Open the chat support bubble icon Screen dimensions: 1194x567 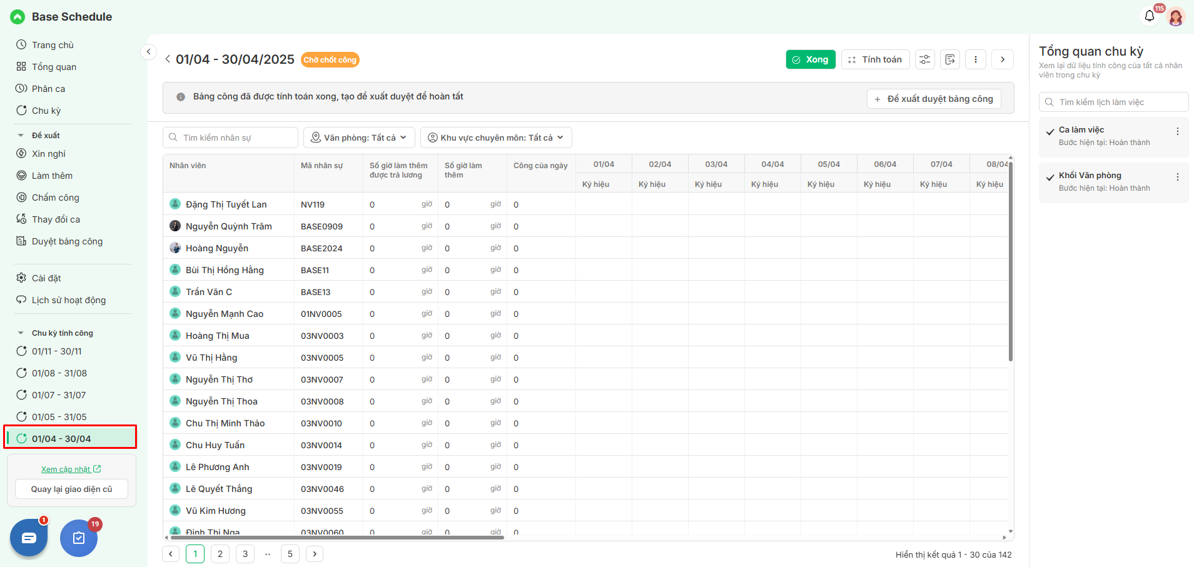29,538
